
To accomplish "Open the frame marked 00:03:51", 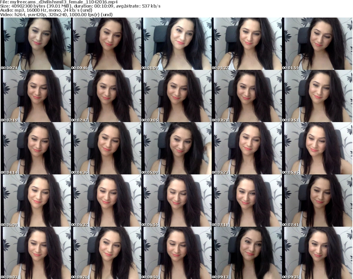I will point(317,96).
